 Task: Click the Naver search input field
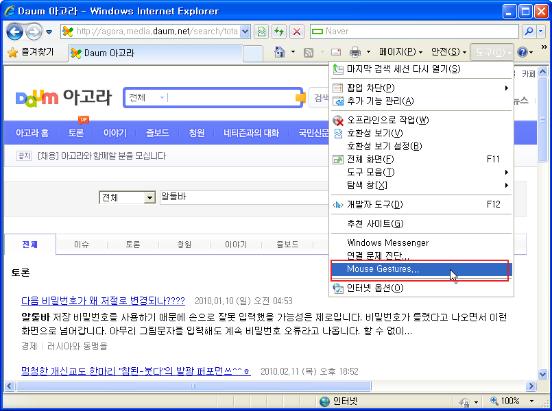point(418,32)
